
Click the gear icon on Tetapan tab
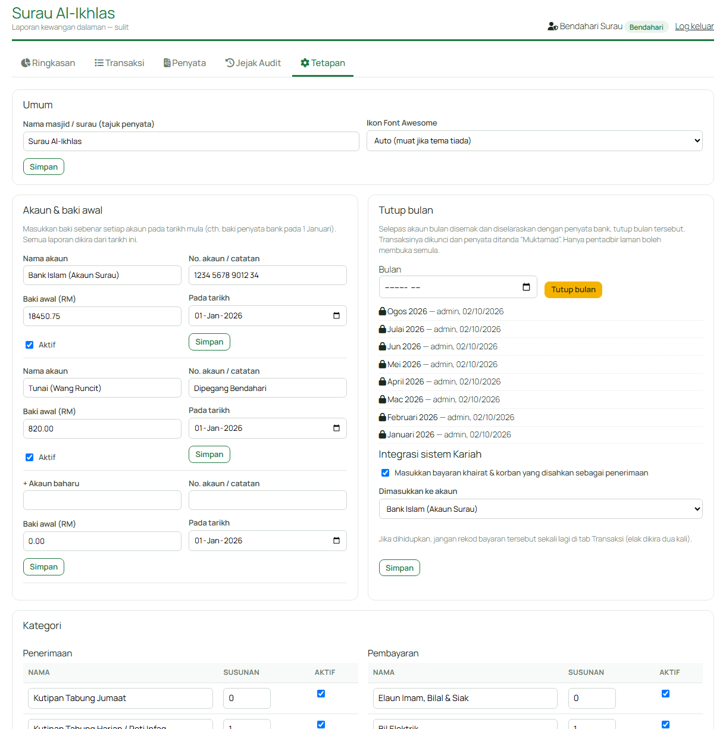point(305,62)
